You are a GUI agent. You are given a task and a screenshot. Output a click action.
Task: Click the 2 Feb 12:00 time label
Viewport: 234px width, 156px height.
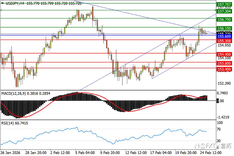[x=60, y=153]
